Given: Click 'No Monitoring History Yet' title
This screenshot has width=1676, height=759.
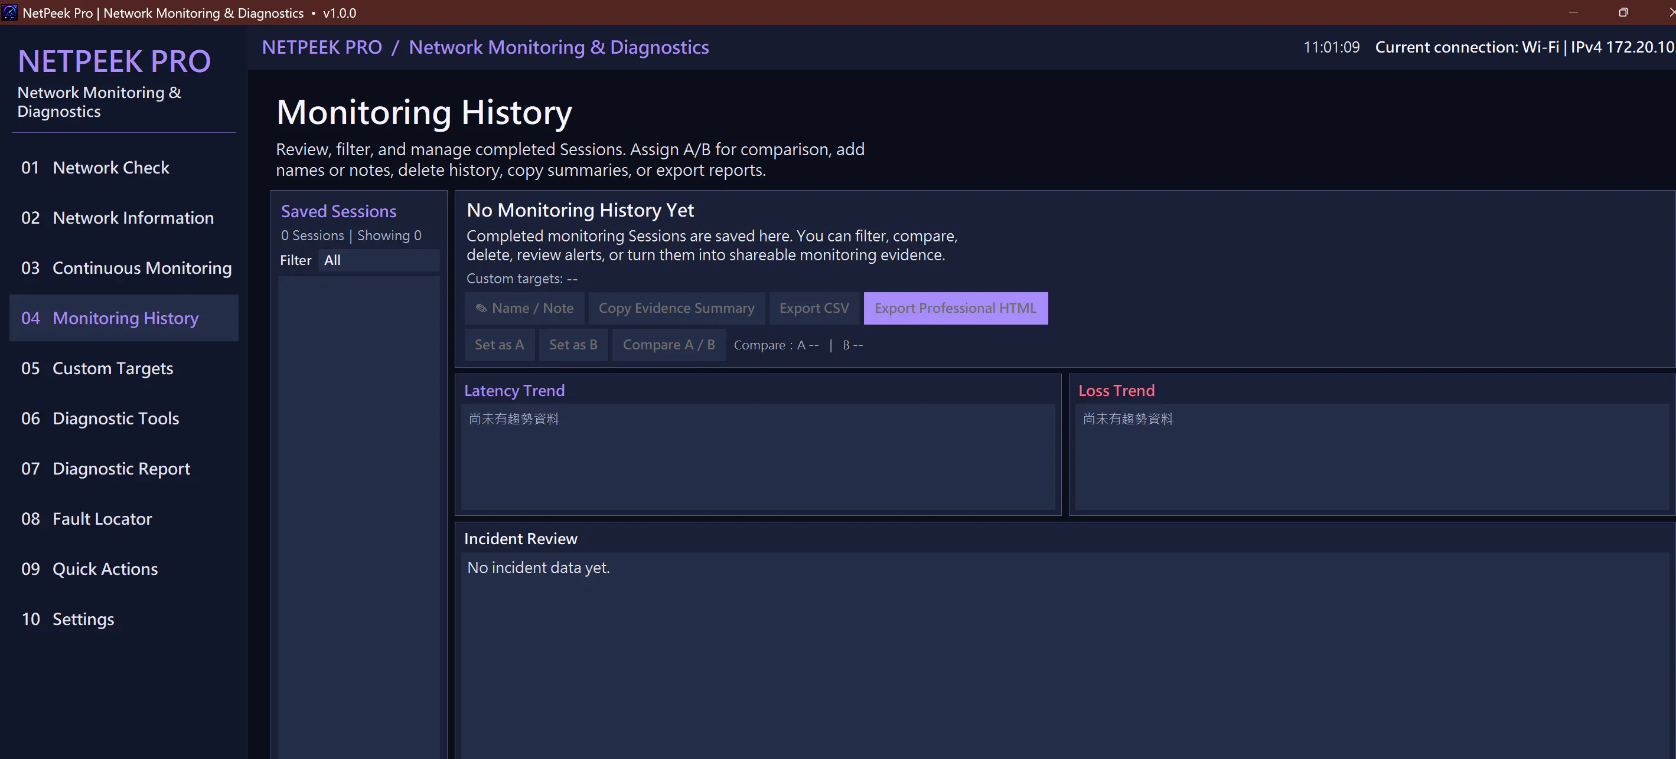Looking at the screenshot, I should coord(581,210).
